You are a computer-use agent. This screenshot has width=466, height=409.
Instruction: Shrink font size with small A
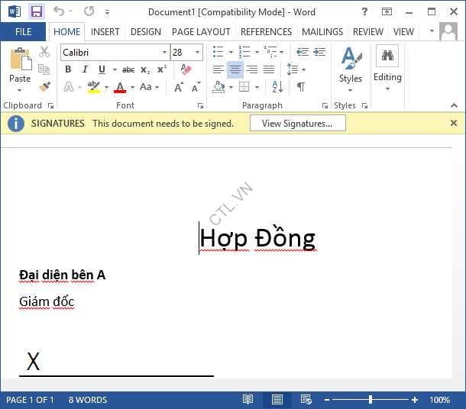point(196,87)
